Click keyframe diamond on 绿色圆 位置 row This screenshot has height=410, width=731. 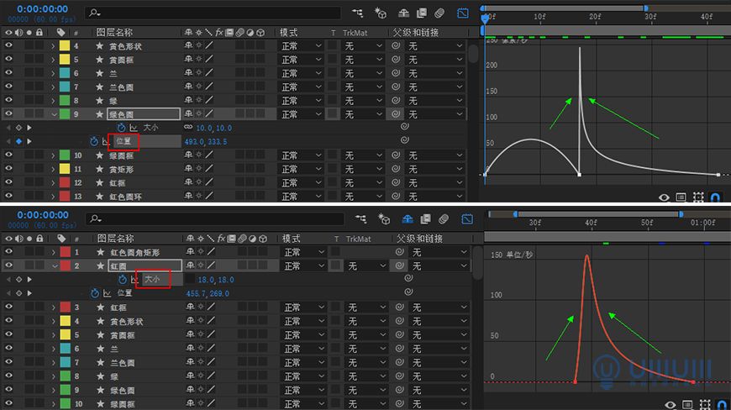18,141
